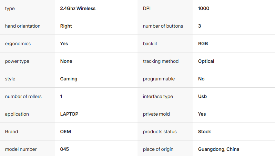Click the RGB backlit value
Image resolution: width=275 pixels, height=156 pixels.
click(203, 43)
